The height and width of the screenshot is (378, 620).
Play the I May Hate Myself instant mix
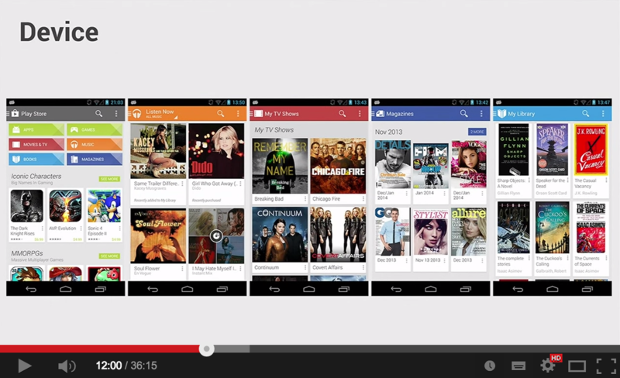216,235
